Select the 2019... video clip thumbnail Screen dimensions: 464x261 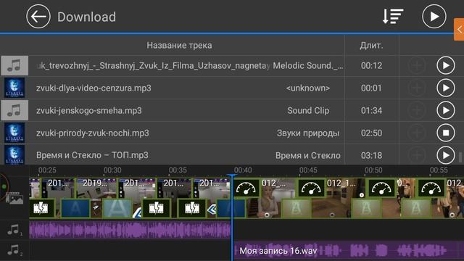coord(96,188)
